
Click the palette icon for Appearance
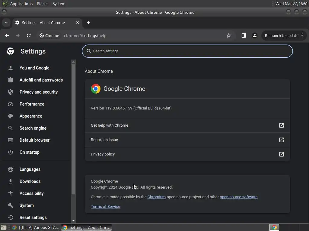coord(11,116)
